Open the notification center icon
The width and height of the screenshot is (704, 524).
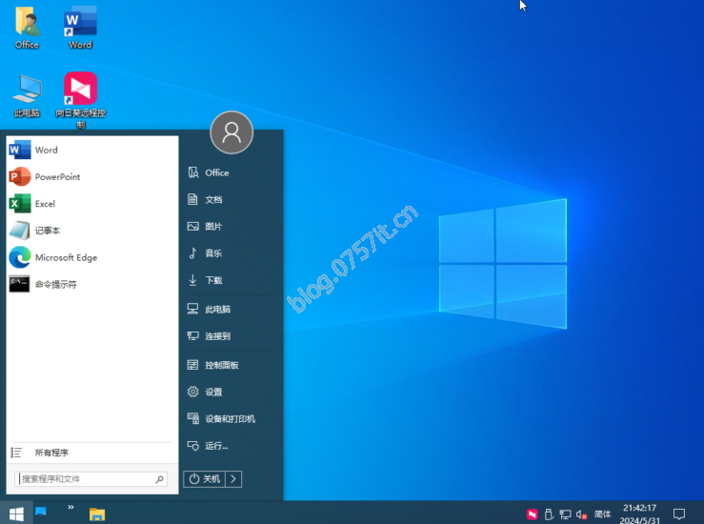pos(679,514)
